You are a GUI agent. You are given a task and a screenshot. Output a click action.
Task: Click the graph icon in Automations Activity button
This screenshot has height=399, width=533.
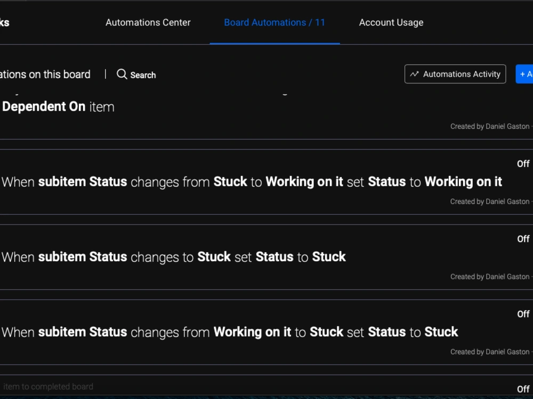415,74
